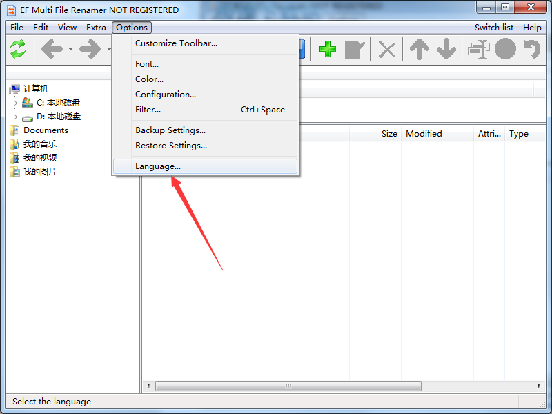
Task: Click the round gray circle toolbar icon
Action: click(505, 49)
